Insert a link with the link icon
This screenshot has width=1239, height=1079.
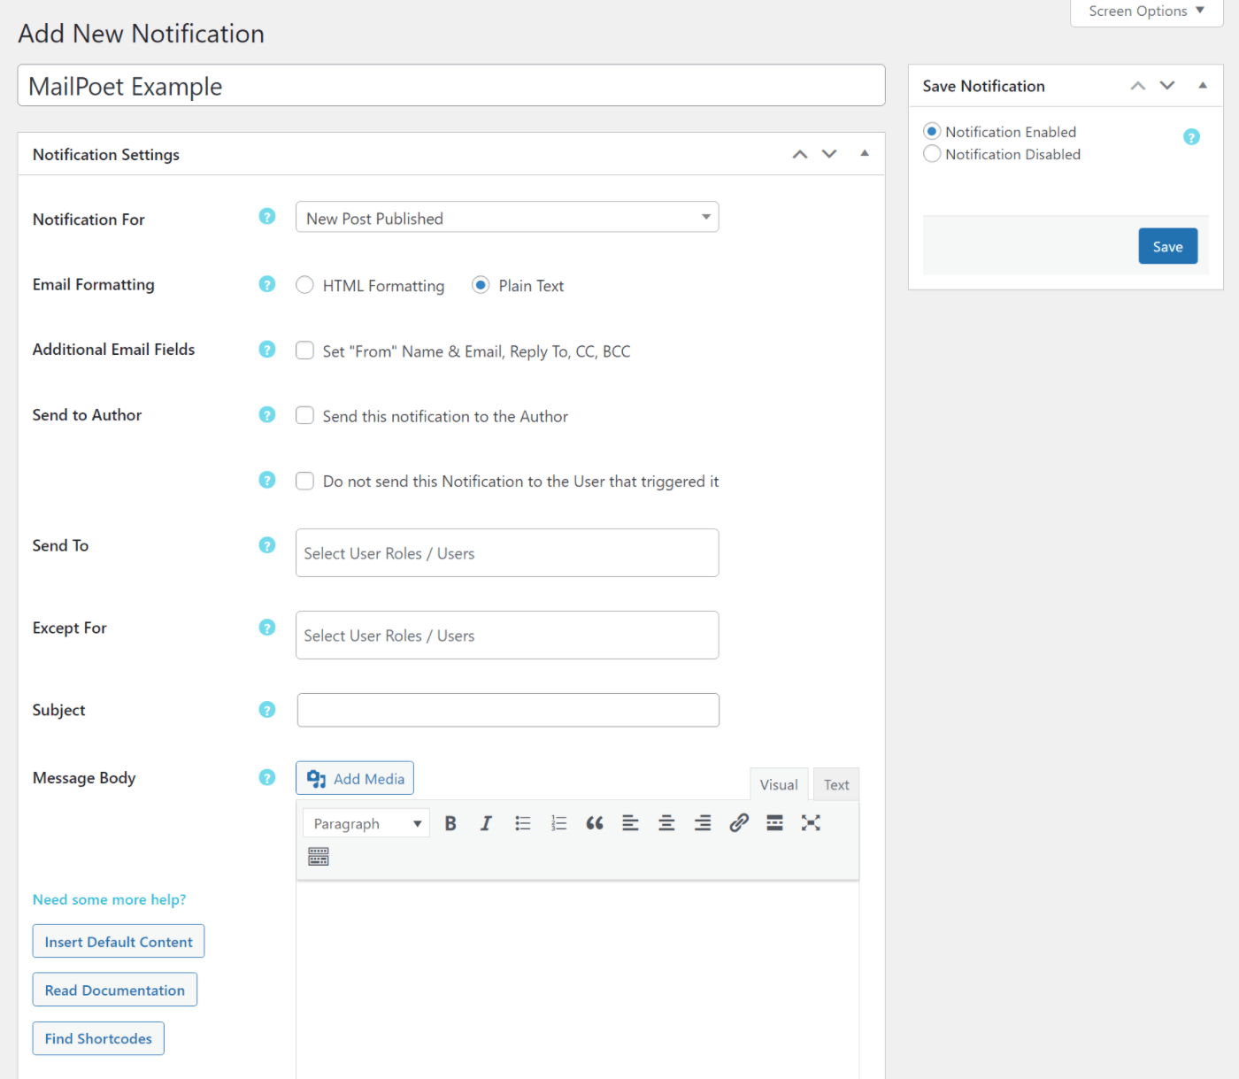(x=739, y=823)
